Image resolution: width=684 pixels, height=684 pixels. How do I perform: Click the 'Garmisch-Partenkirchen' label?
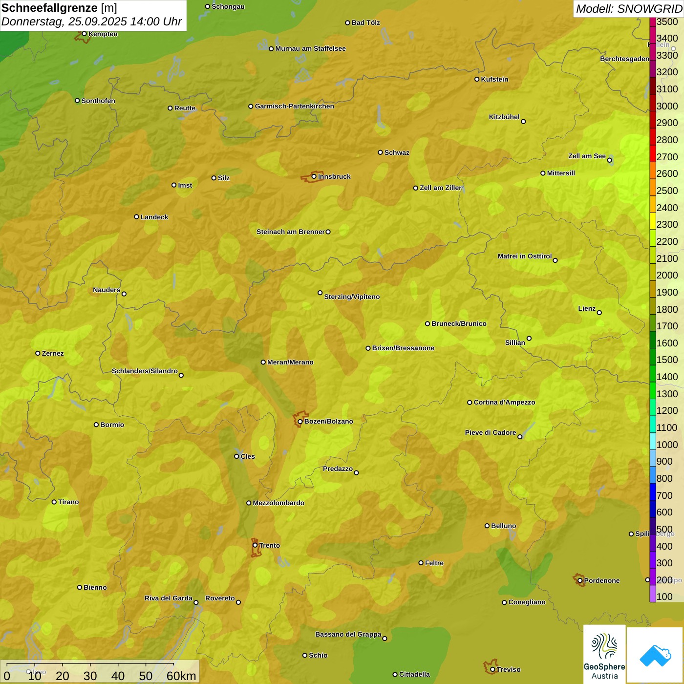[x=295, y=106]
